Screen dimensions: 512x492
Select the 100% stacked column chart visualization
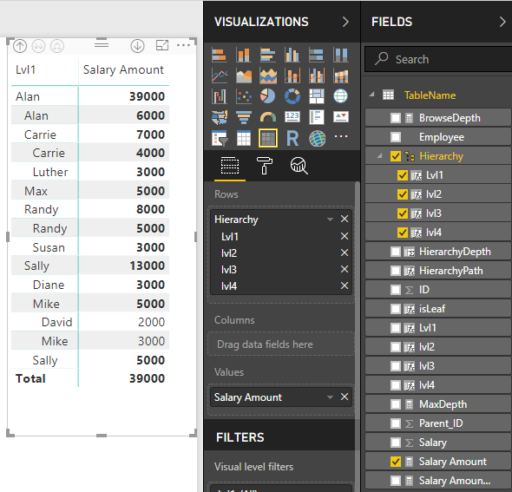coord(340,55)
